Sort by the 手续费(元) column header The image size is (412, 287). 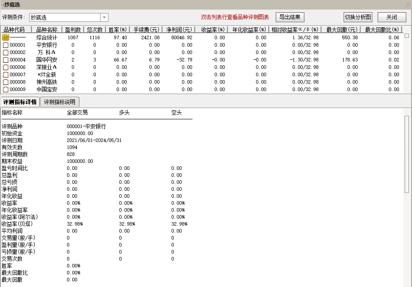146,30
